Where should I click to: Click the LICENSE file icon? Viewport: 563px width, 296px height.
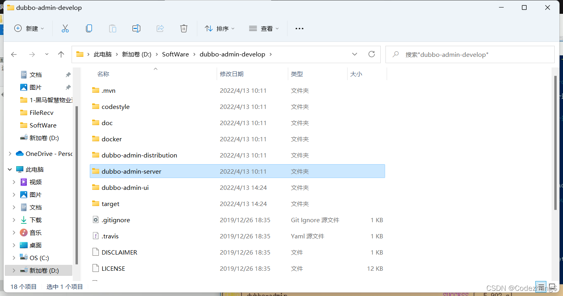[x=96, y=268]
